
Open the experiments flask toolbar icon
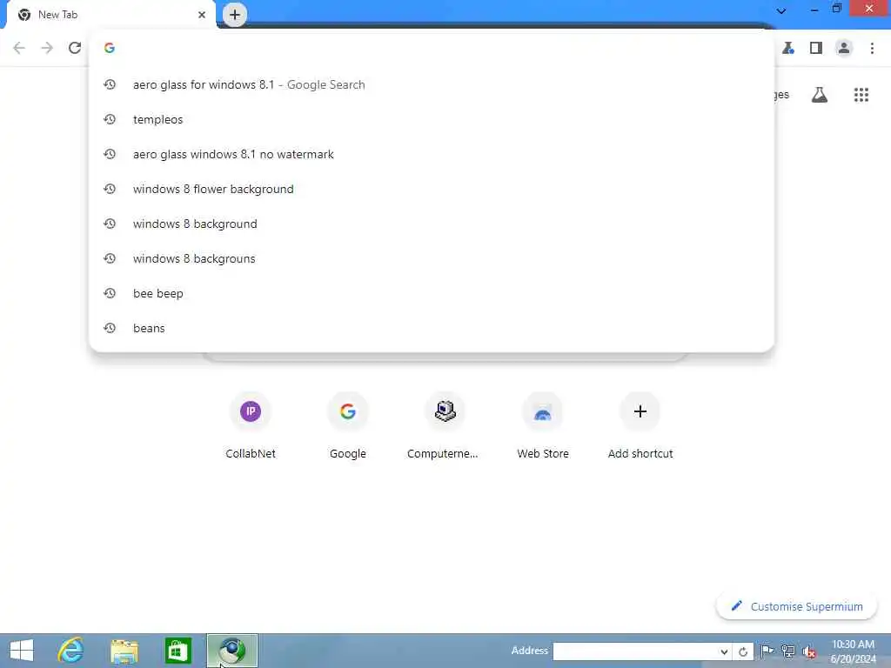tap(788, 49)
